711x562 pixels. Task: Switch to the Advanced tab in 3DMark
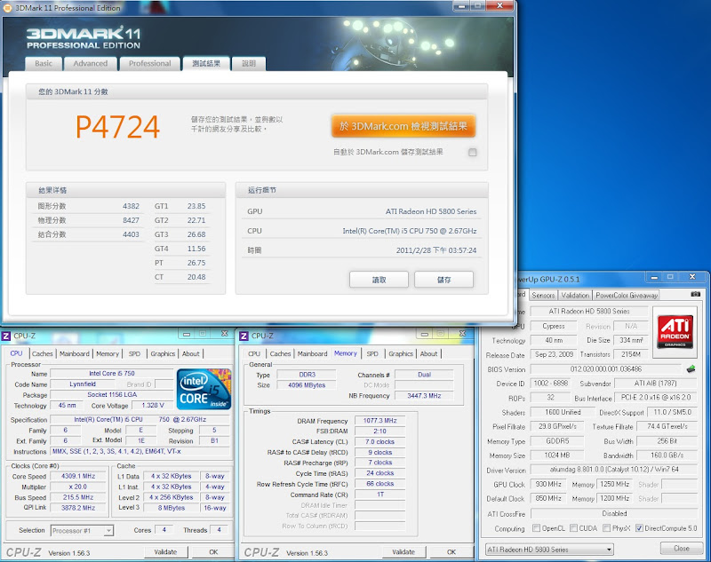pos(91,63)
